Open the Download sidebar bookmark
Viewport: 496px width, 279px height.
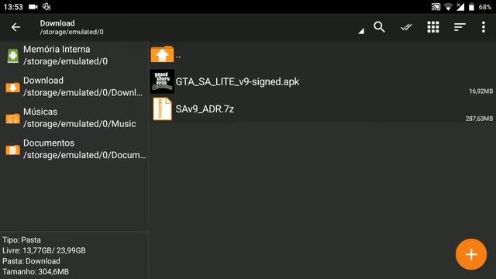74,86
